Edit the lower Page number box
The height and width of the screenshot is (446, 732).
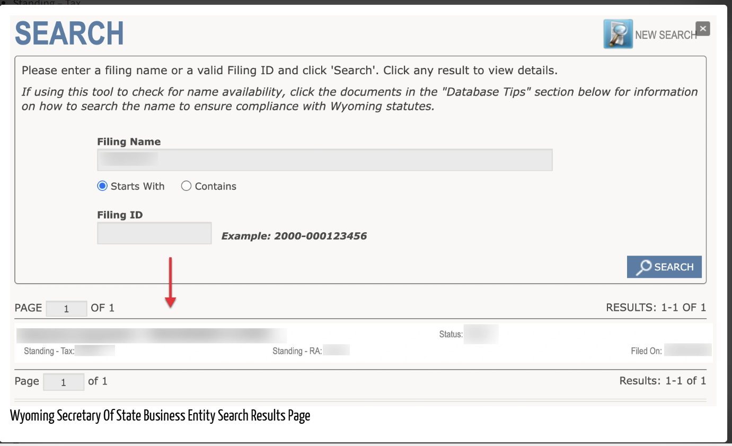64,382
